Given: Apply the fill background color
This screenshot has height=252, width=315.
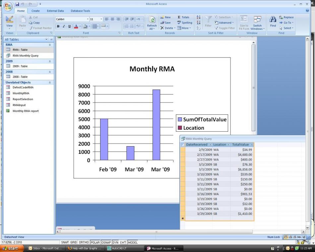Looking at the screenshot, I should pos(85,26).
